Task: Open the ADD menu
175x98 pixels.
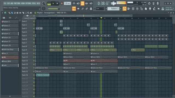Action: 12,3
